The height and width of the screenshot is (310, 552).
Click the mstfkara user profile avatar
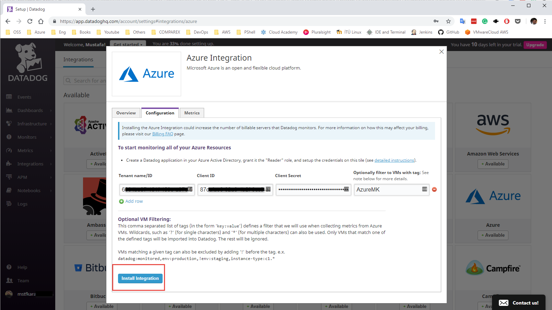click(x=9, y=294)
